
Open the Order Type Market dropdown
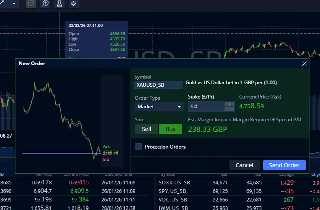pyautogui.click(x=159, y=107)
